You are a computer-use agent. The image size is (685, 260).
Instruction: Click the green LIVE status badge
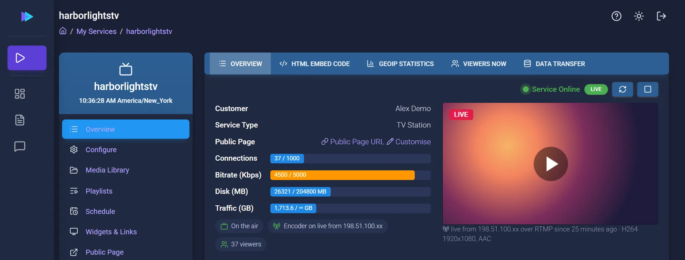point(596,89)
